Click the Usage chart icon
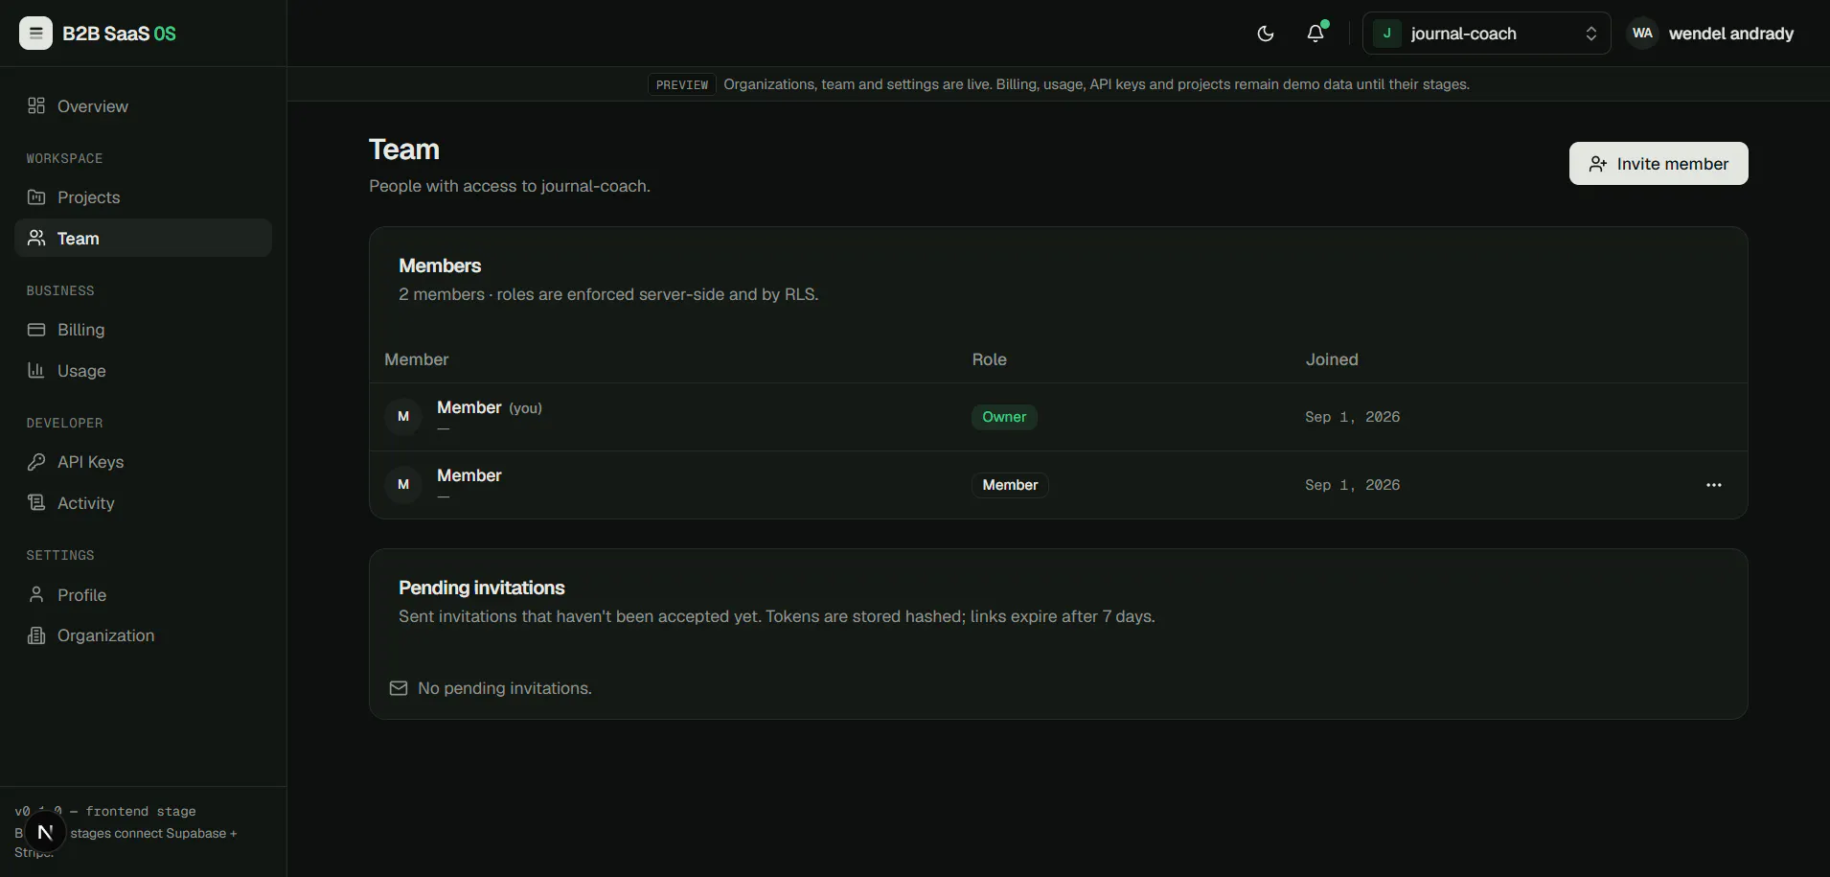 pyautogui.click(x=36, y=370)
